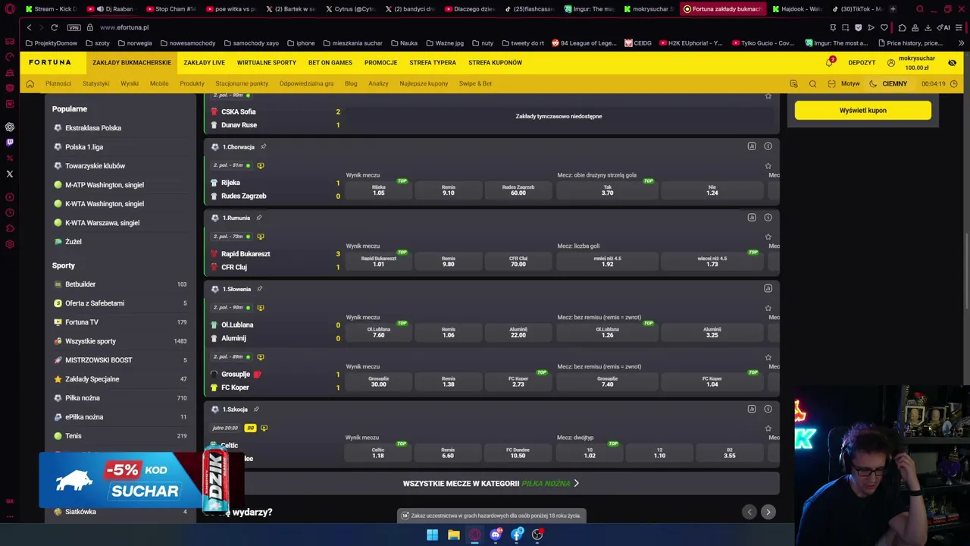The height and width of the screenshot is (546, 970).
Task: Click the session time clock icon
Action: point(953,83)
